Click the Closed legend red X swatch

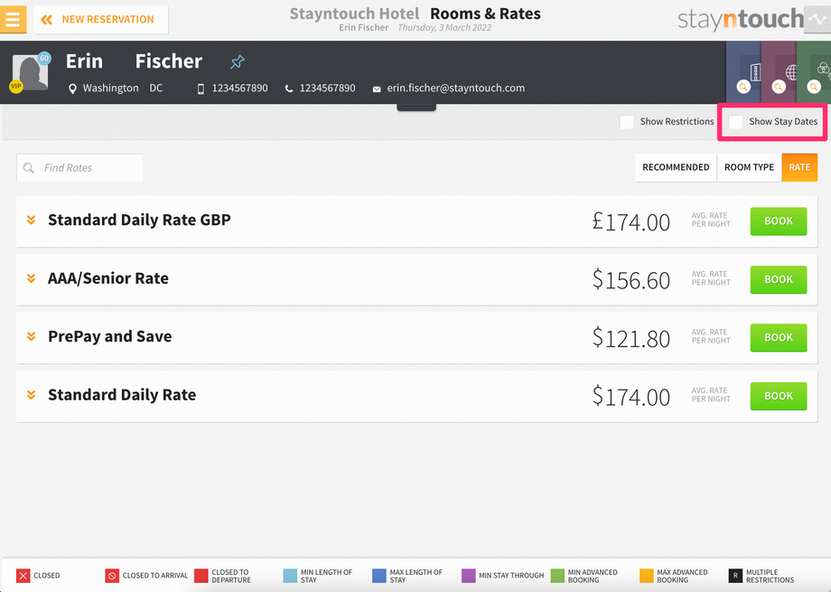(x=23, y=576)
